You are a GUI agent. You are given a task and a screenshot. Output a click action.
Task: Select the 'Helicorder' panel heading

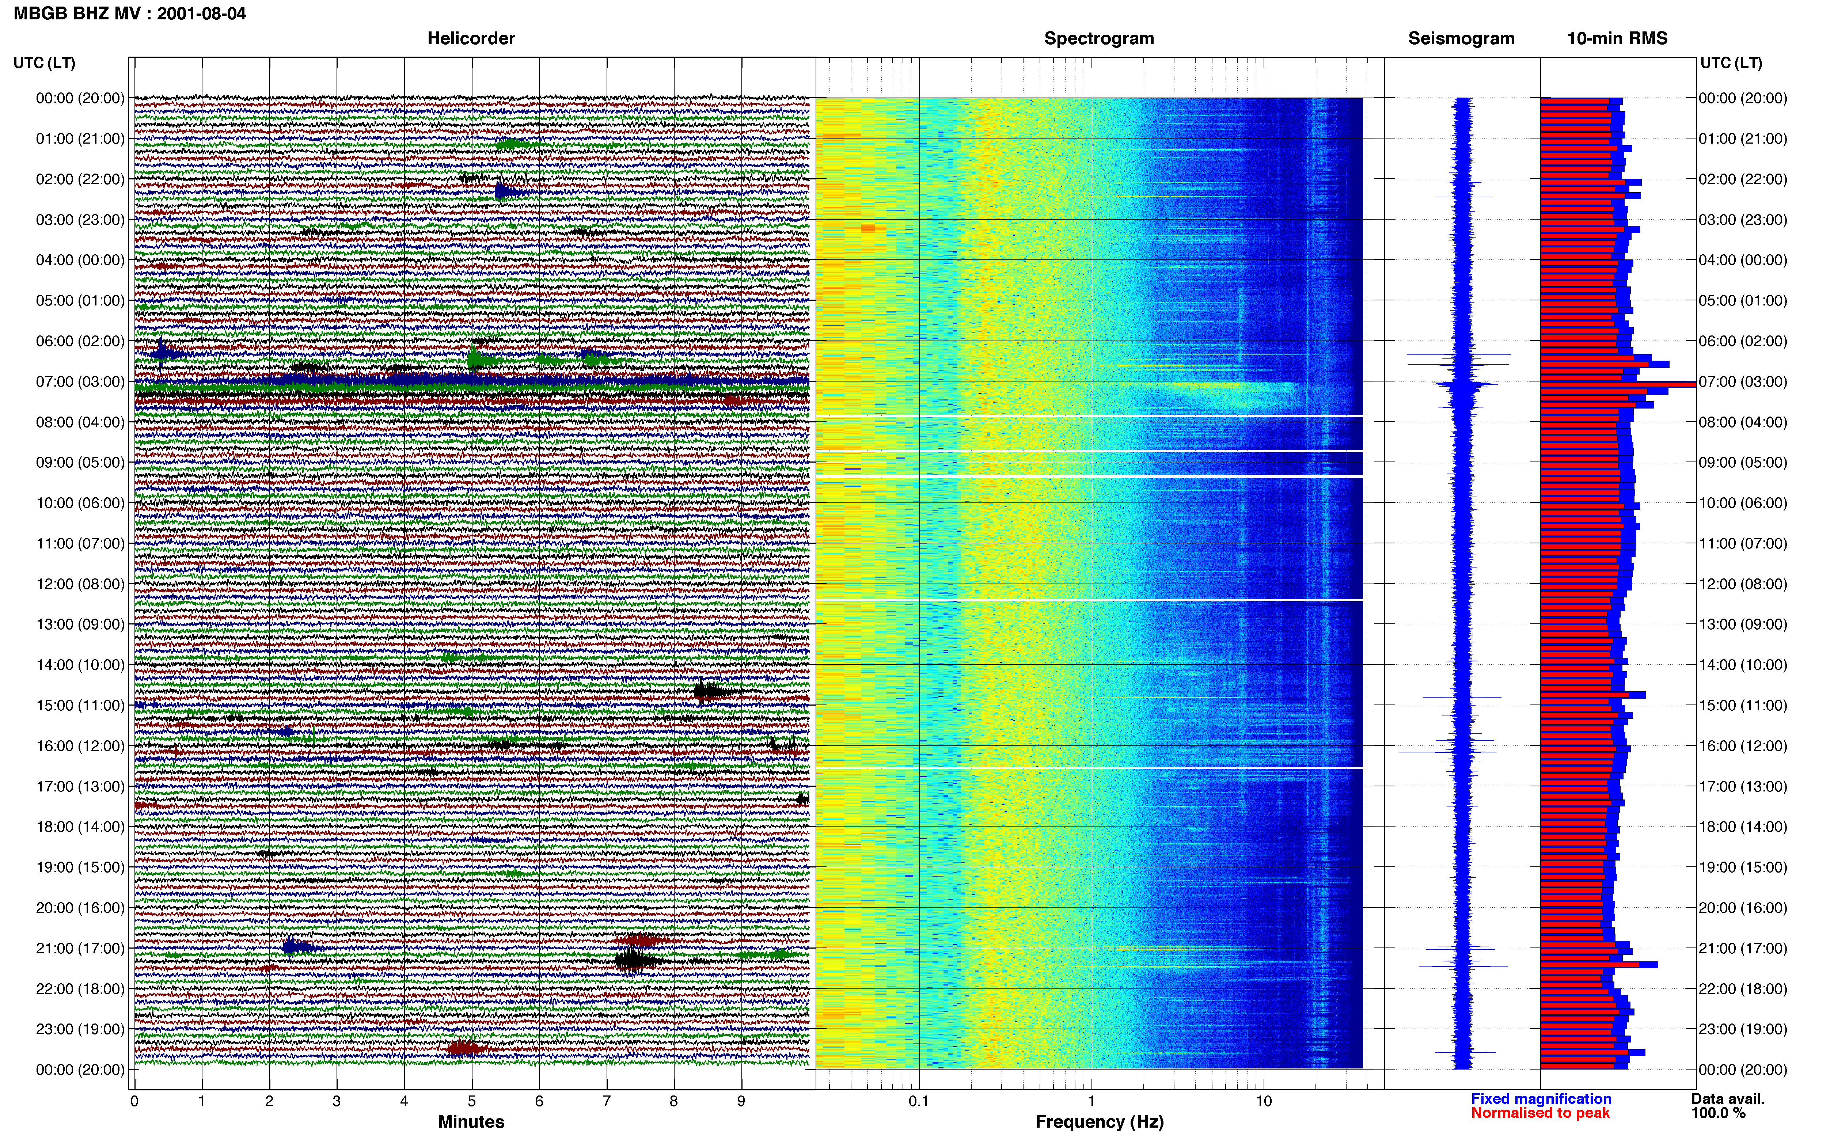tap(471, 39)
